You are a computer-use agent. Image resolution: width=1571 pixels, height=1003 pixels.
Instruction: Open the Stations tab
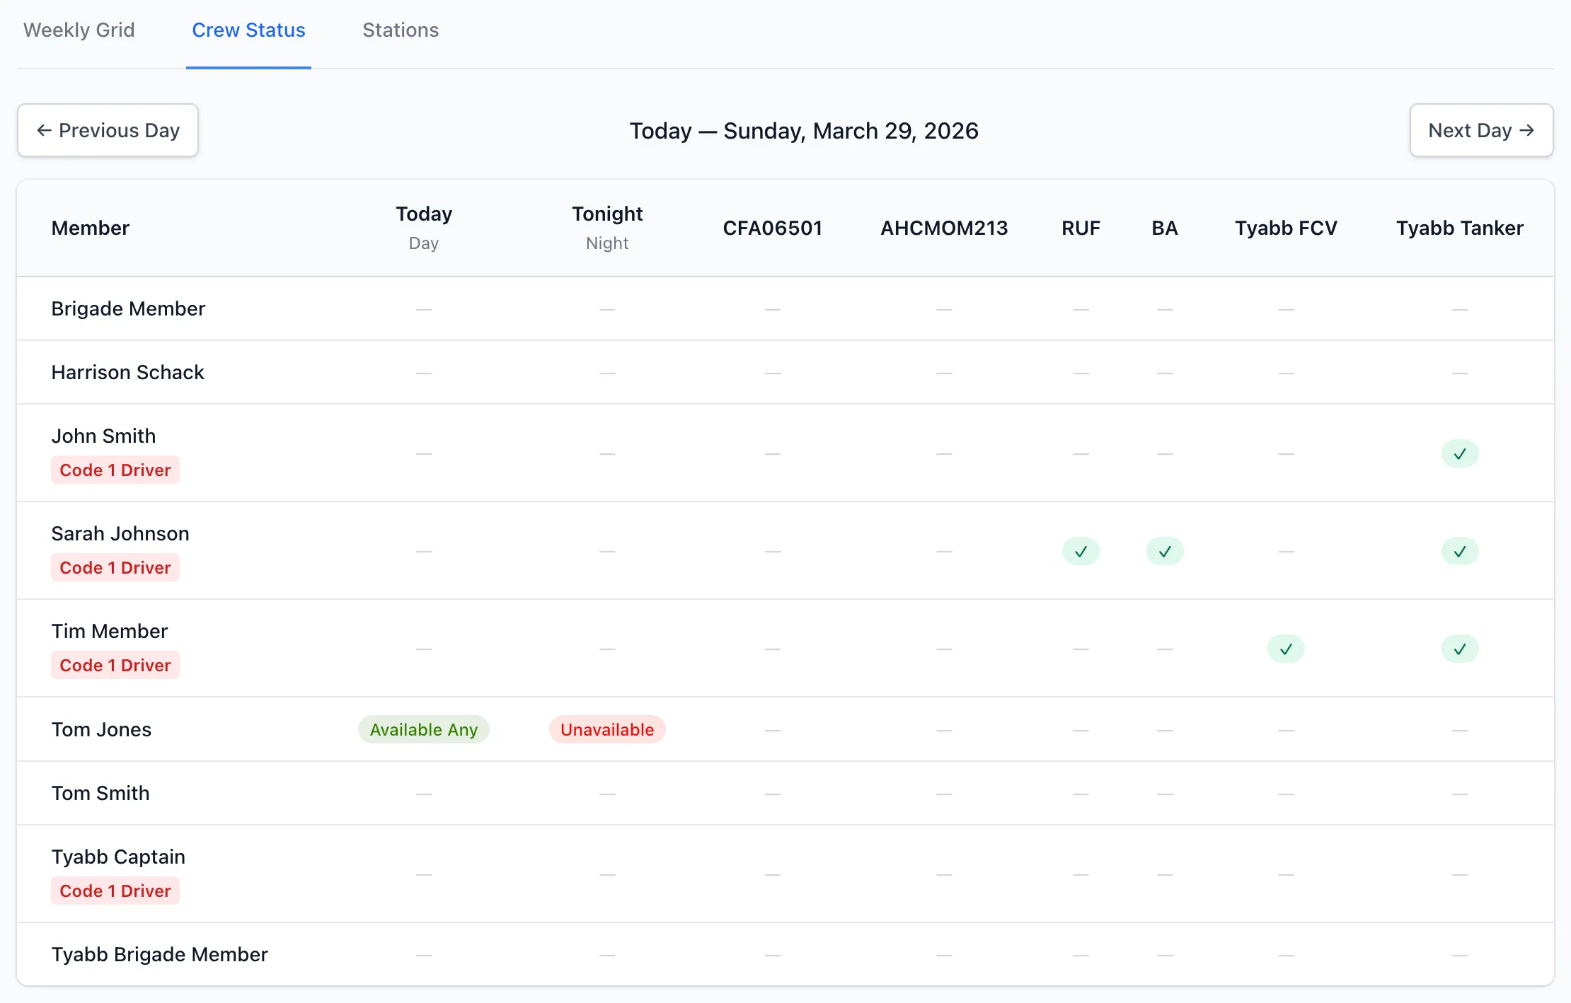(x=401, y=30)
